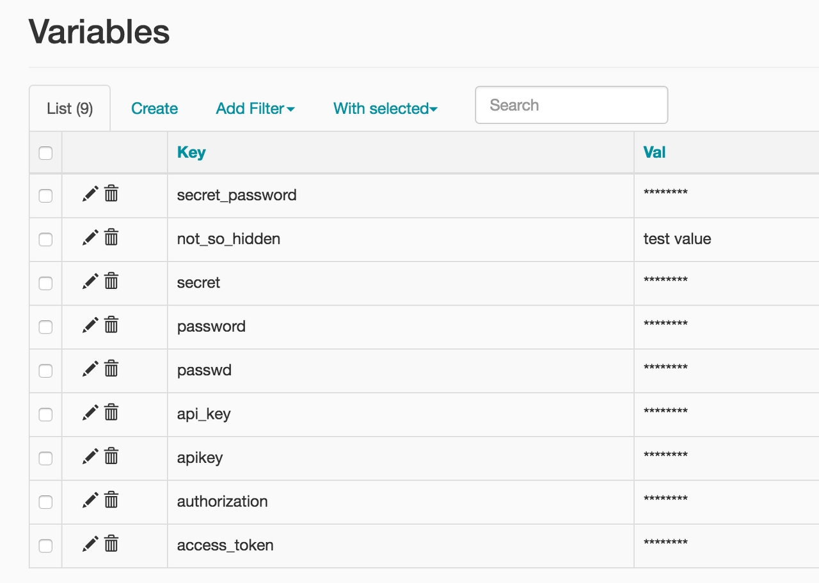Select the password row checkbox

tap(45, 327)
